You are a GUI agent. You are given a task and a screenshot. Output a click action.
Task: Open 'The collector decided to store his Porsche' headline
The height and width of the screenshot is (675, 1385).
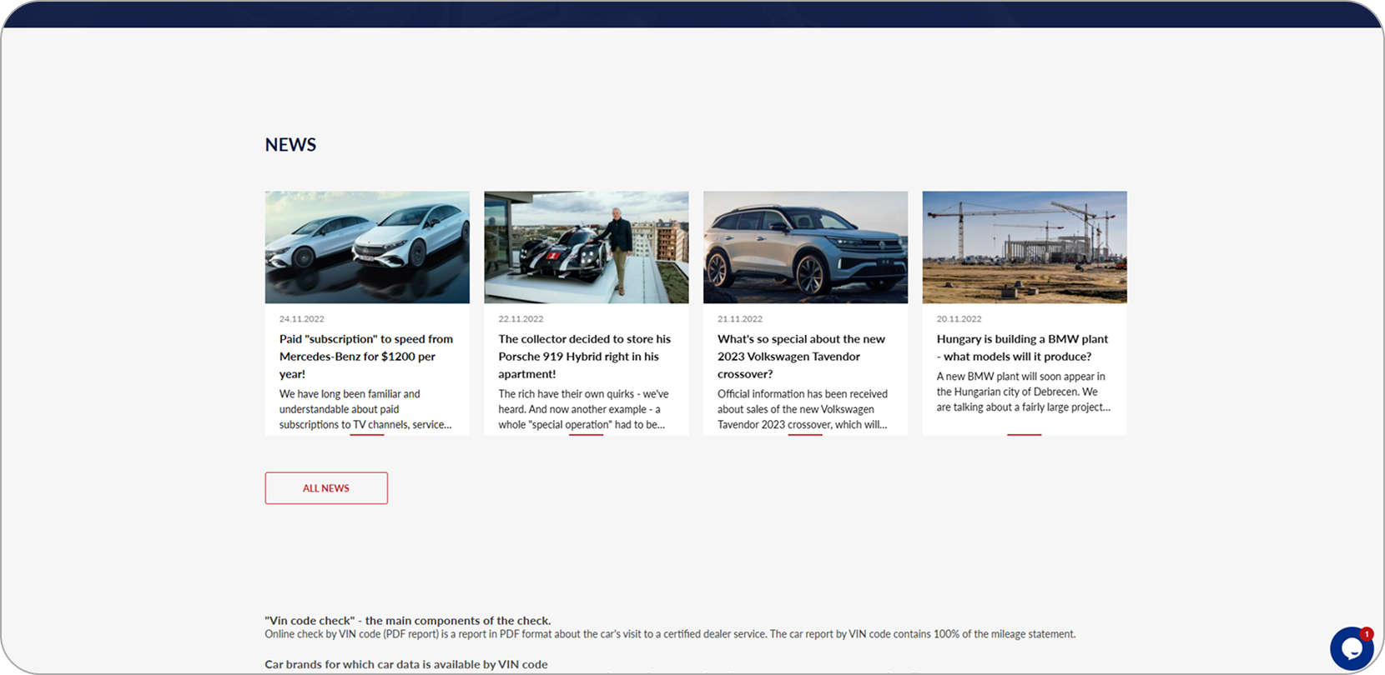coord(585,357)
